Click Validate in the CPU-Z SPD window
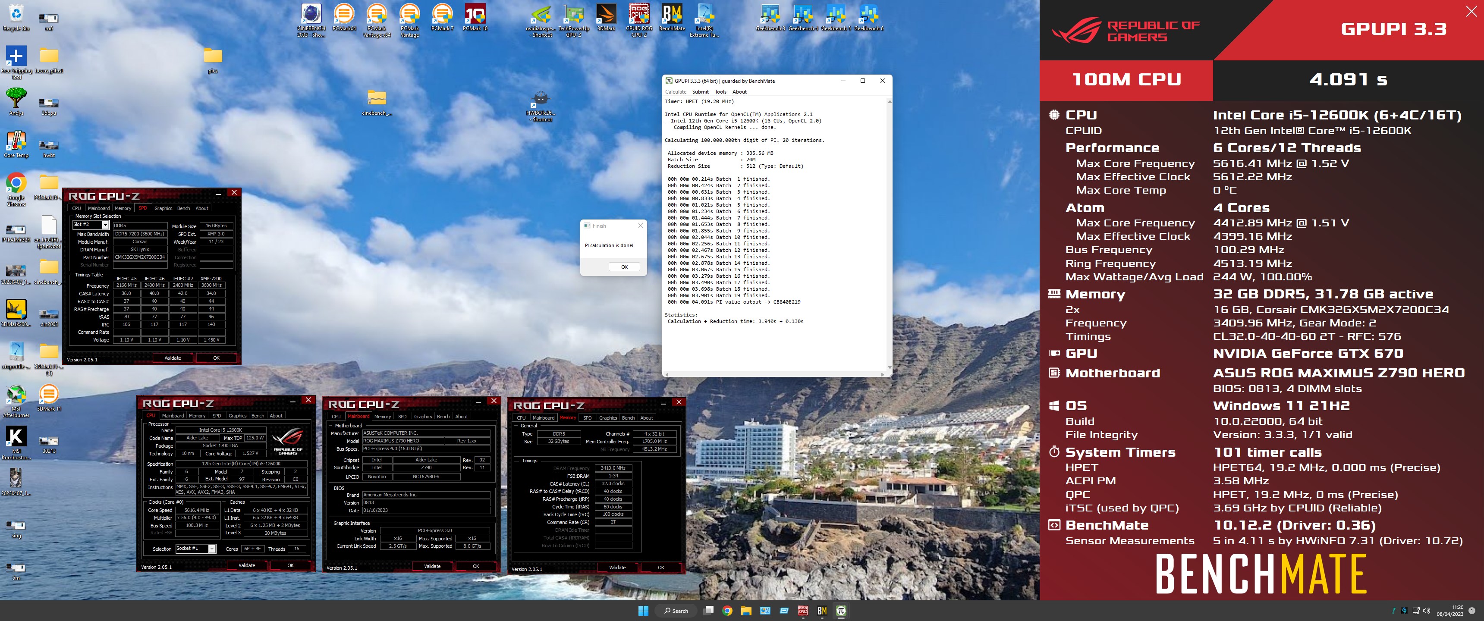This screenshot has height=621, width=1484. pos(172,358)
